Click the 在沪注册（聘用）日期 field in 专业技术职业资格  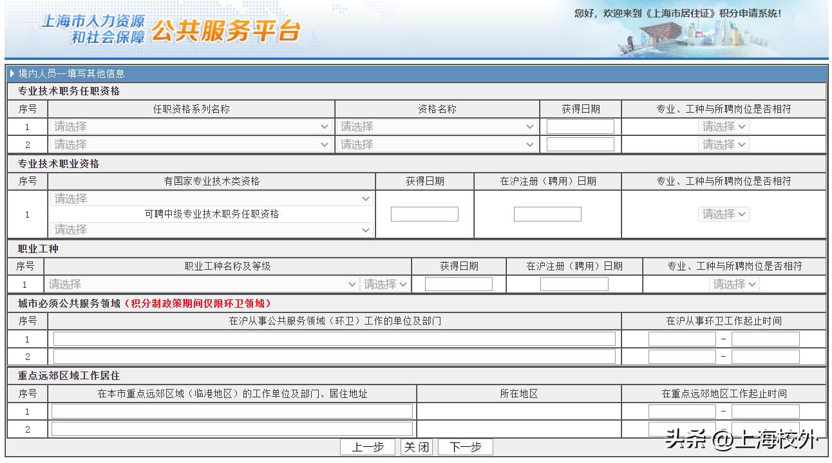click(x=547, y=213)
